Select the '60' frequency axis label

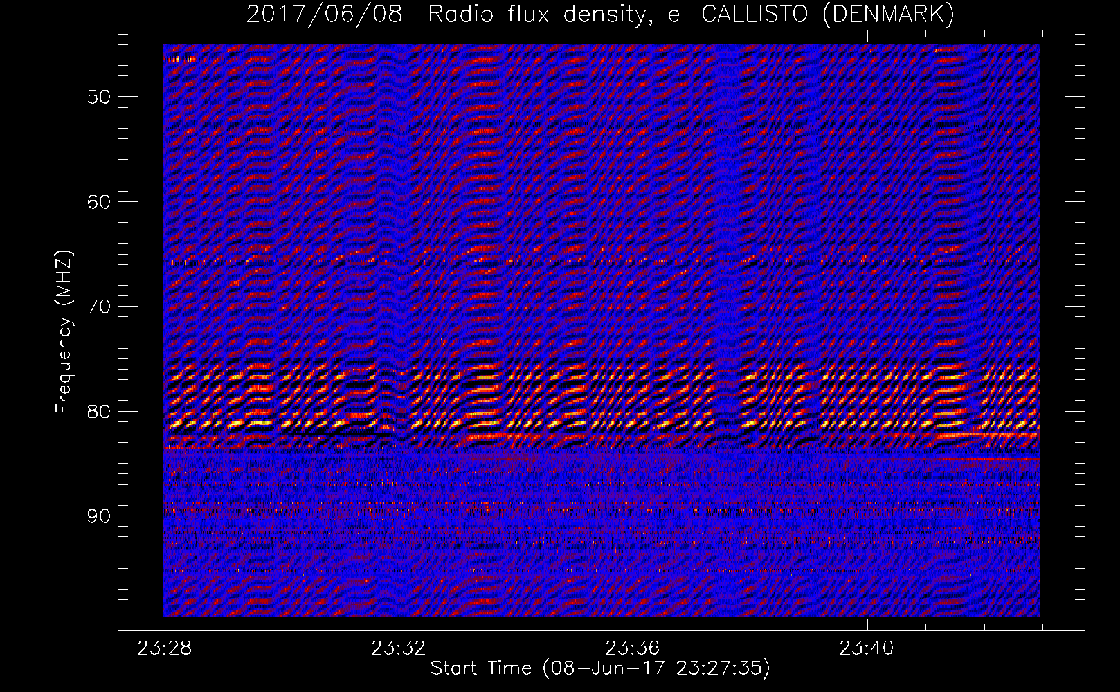[99, 202]
